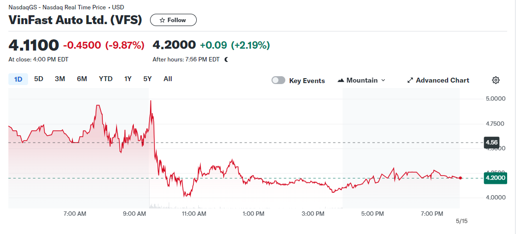Image resolution: width=516 pixels, height=234 pixels.
Task: Click the (+2.19%) after-hours percent
Action: click(250, 45)
